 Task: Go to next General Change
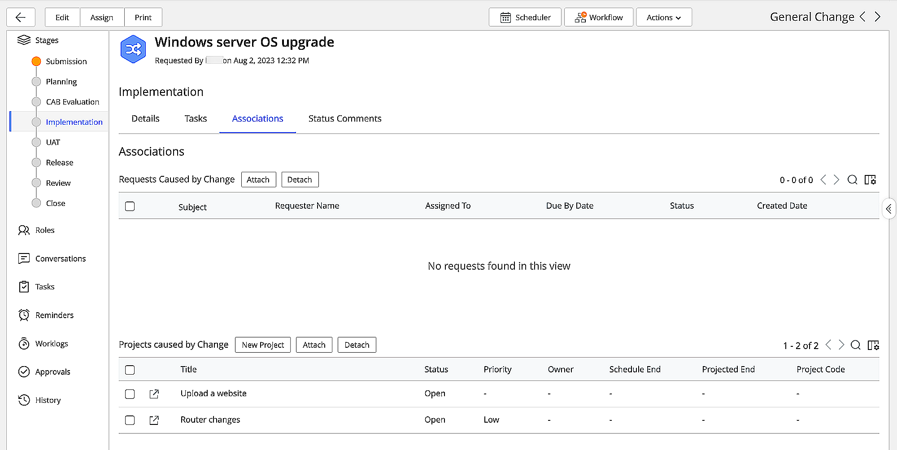click(878, 17)
